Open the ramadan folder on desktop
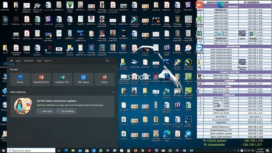The image size is (272, 153). [x=156, y=121]
